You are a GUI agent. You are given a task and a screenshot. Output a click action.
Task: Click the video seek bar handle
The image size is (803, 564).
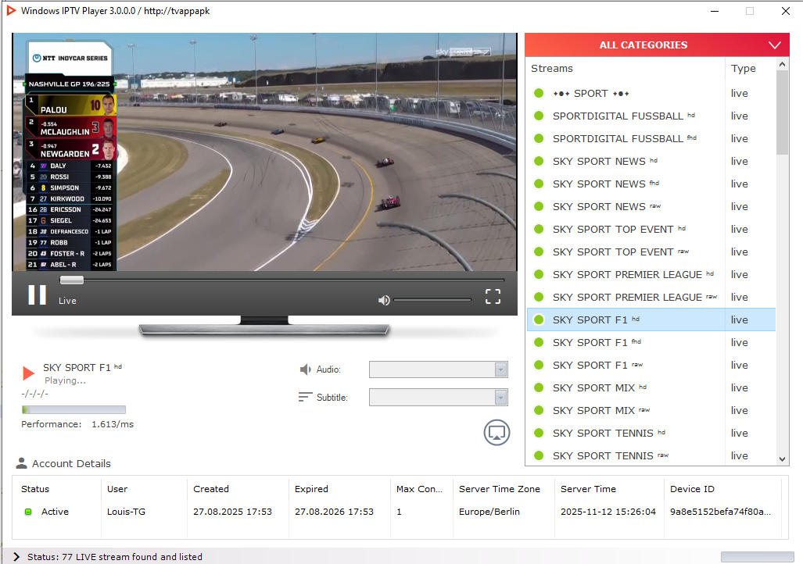[71, 280]
